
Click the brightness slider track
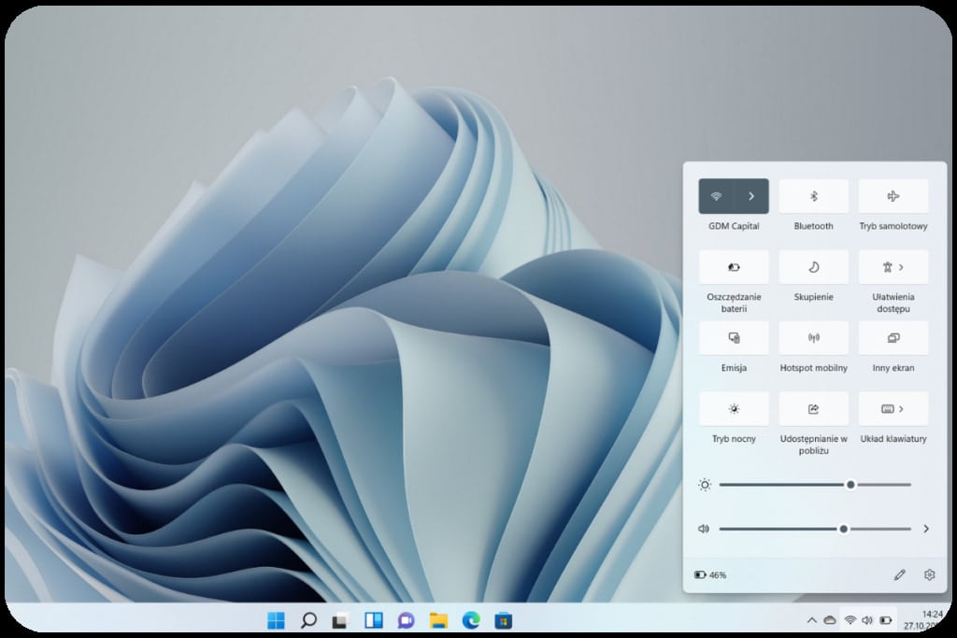point(785,485)
